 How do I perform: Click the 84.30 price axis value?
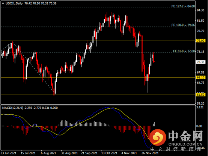click(200, 10)
